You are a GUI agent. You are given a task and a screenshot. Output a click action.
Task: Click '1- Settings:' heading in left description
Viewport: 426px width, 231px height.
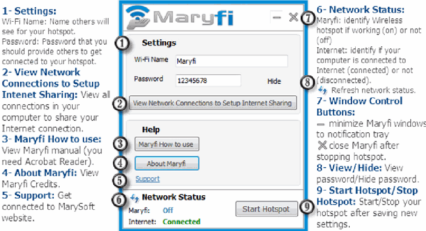29,11
